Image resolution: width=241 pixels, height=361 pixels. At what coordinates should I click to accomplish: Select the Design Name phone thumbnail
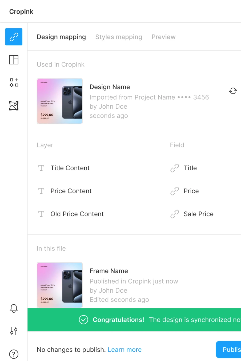click(59, 101)
